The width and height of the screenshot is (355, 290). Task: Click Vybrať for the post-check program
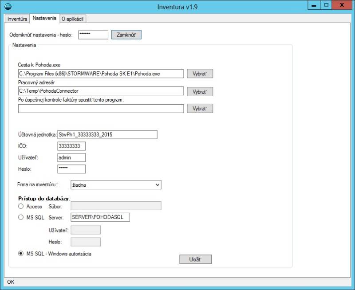tap(200, 109)
